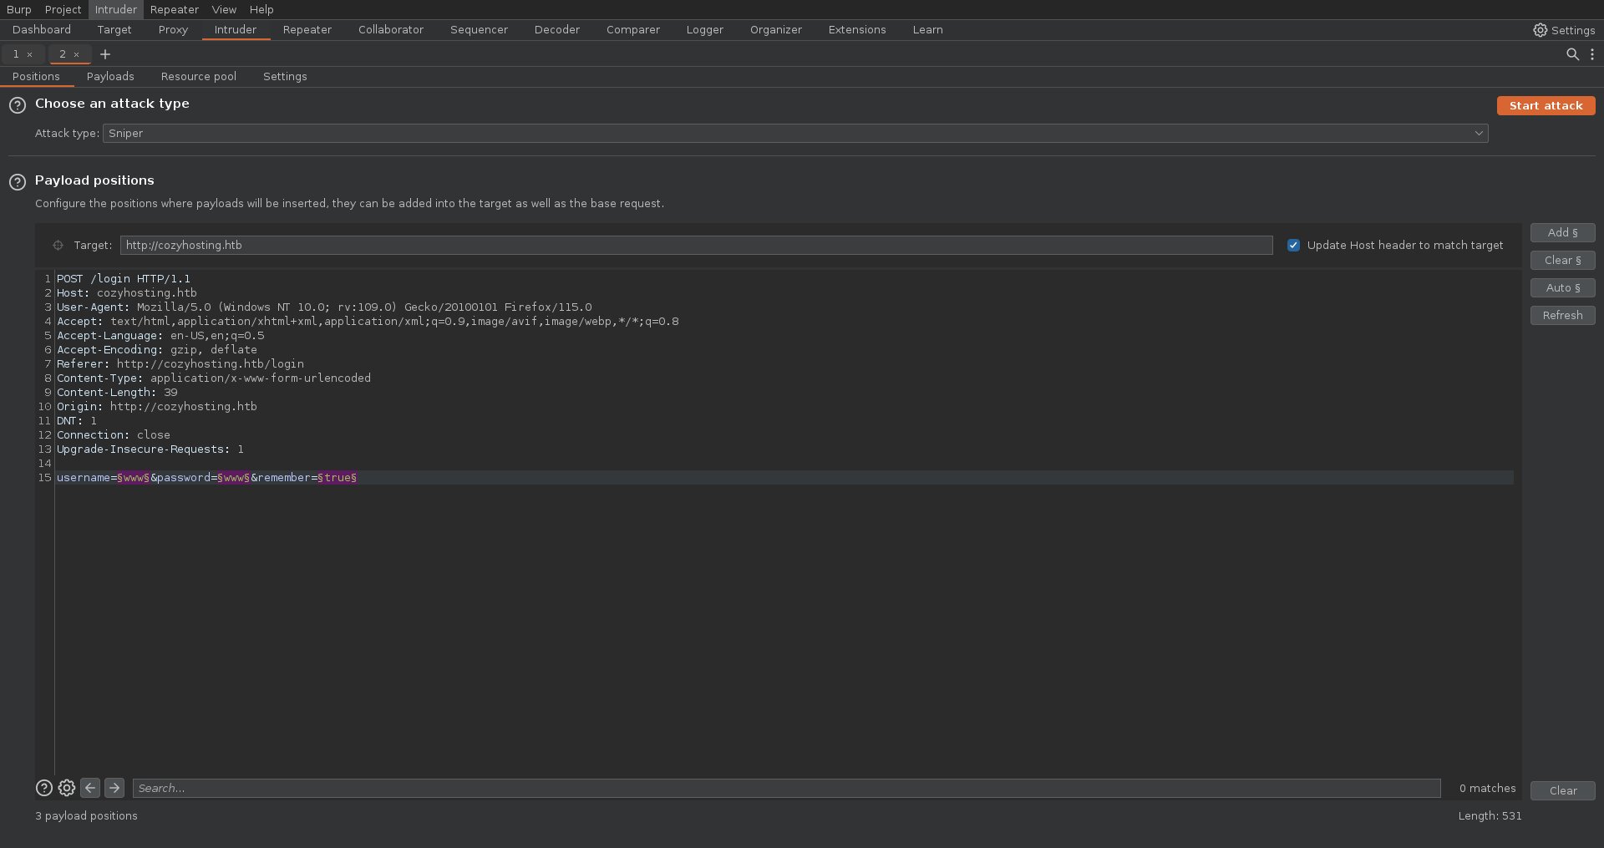Open the editor help icon near search bar
1604x848 pixels.
click(x=44, y=788)
